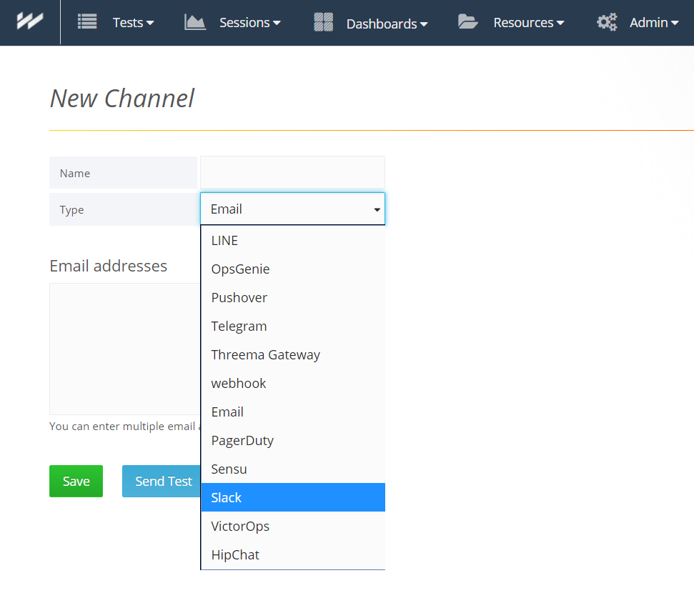Expand the Admin dropdown

pos(653,23)
